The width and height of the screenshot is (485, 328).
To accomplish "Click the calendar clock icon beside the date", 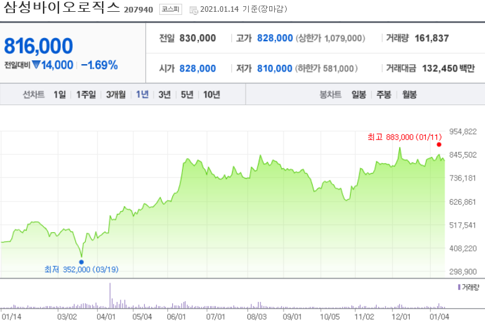I will click(x=193, y=10).
